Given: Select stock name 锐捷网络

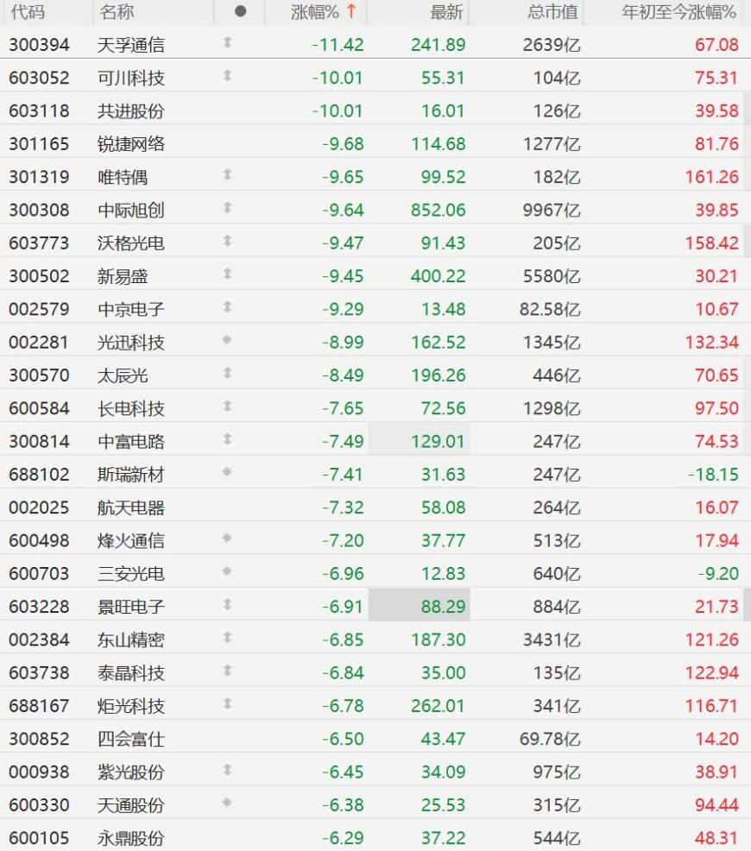Looking at the screenshot, I should point(130,144).
